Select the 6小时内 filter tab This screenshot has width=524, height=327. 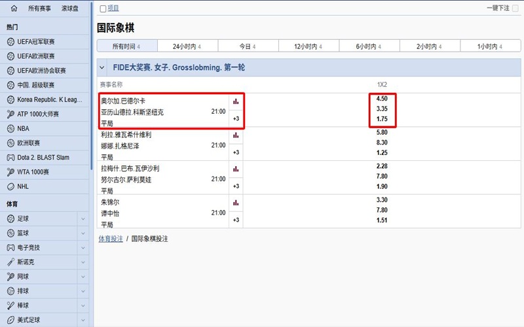(x=369, y=46)
